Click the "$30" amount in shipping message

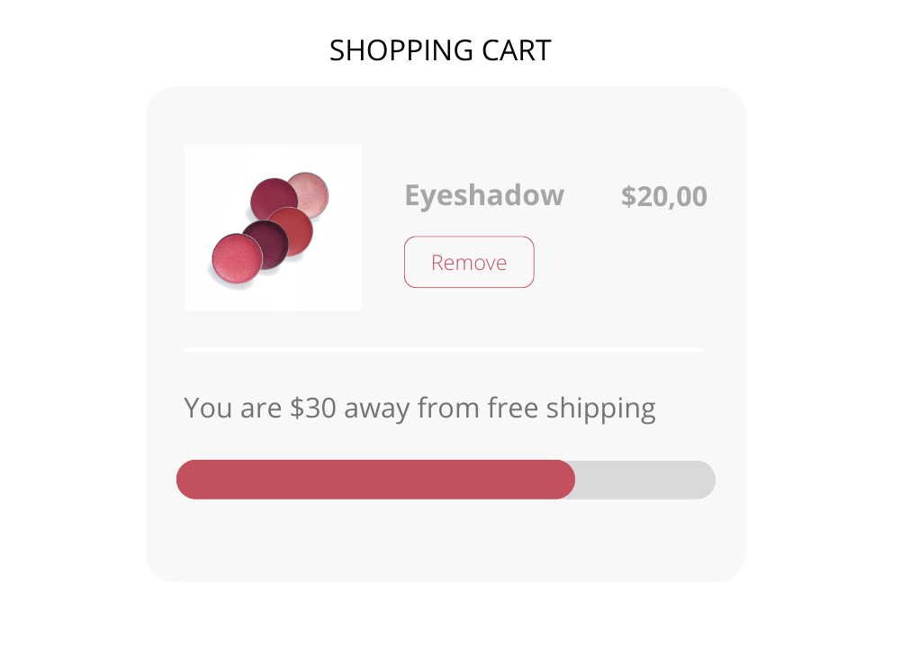[313, 409]
